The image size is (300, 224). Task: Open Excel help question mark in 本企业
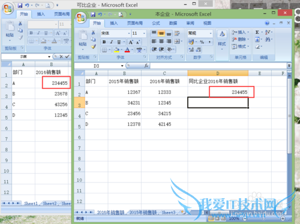(x=267, y=23)
